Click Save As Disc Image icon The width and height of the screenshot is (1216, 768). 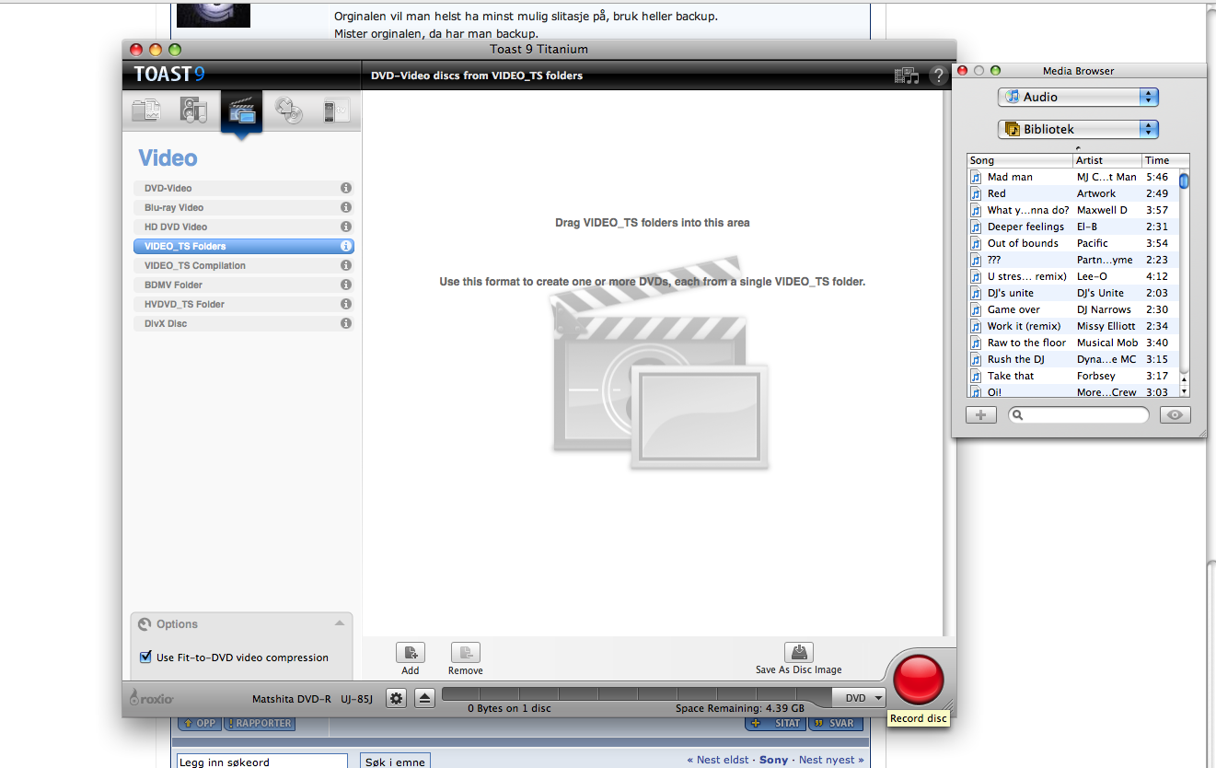point(799,652)
